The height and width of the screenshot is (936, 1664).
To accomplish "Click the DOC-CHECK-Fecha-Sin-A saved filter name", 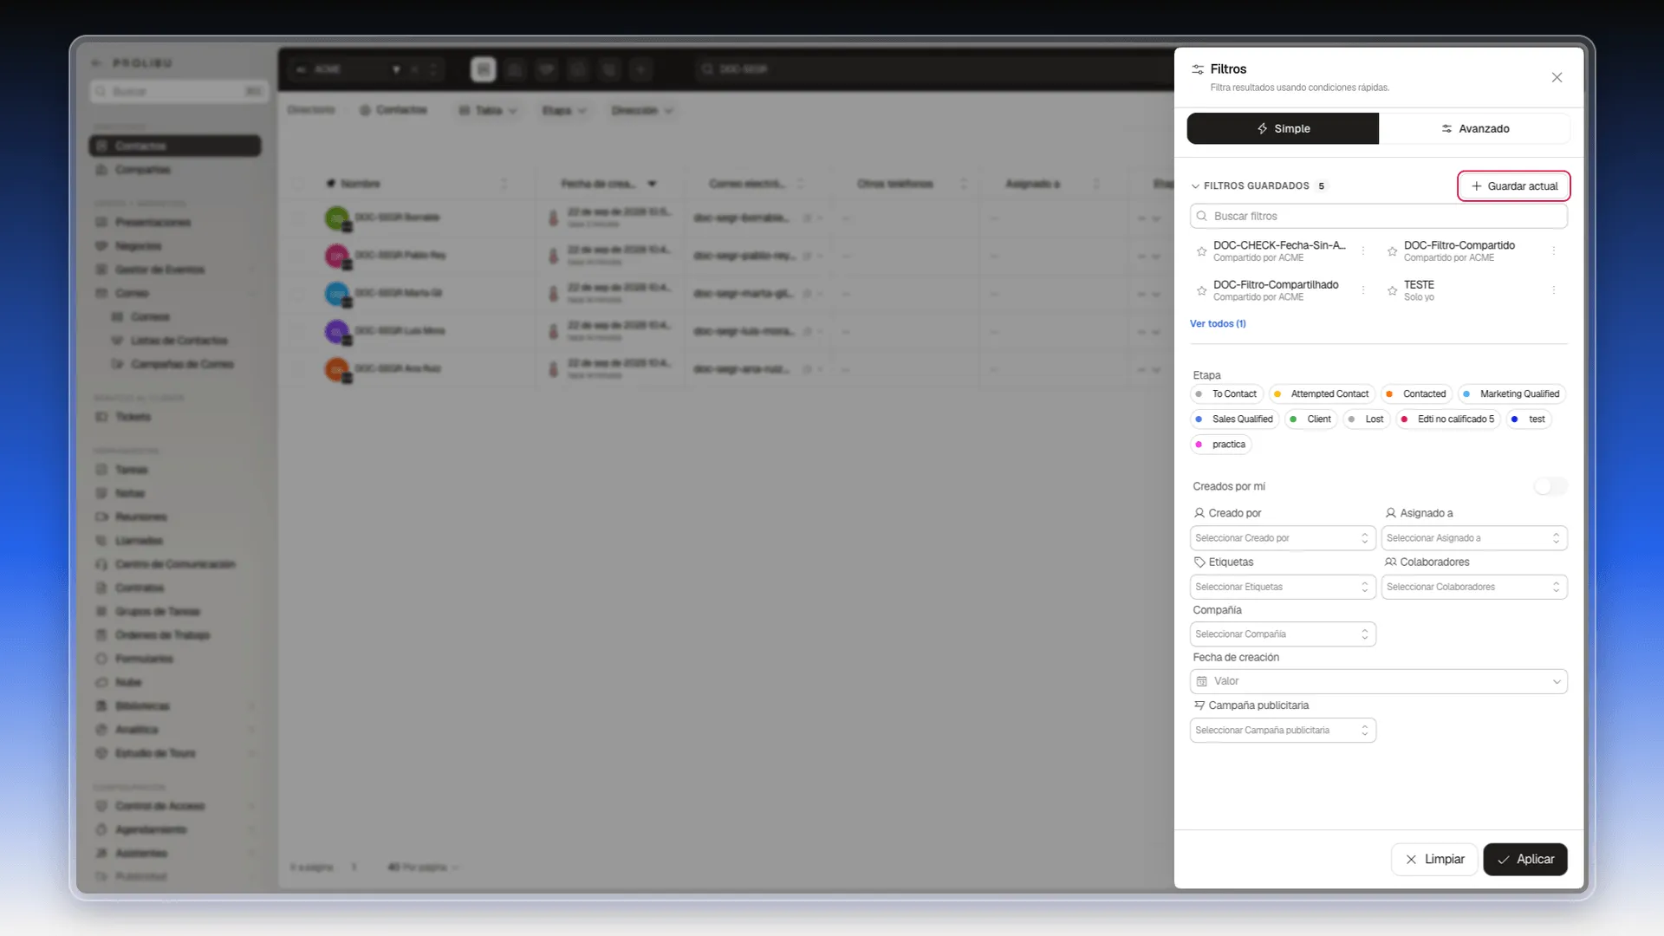I will [x=1279, y=245].
